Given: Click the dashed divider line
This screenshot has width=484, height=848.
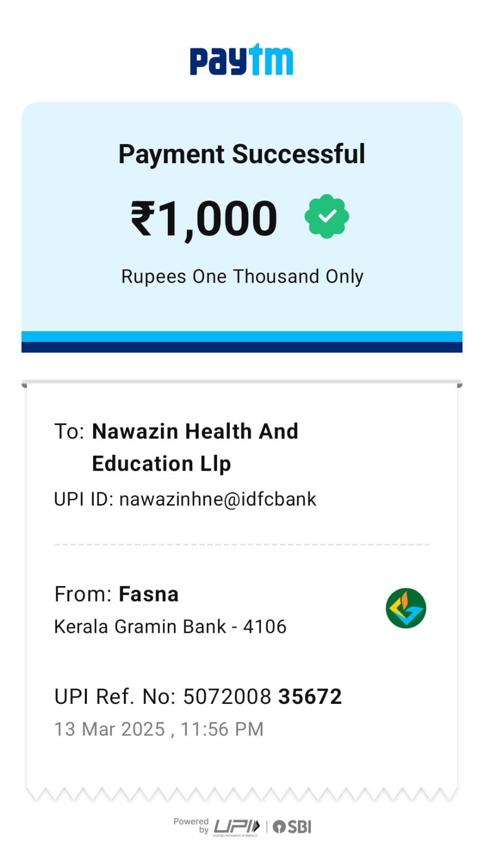Looking at the screenshot, I should [x=241, y=544].
